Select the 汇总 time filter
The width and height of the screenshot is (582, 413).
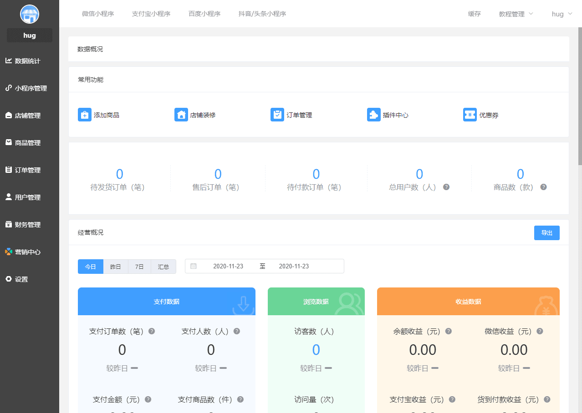(x=163, y=267)
